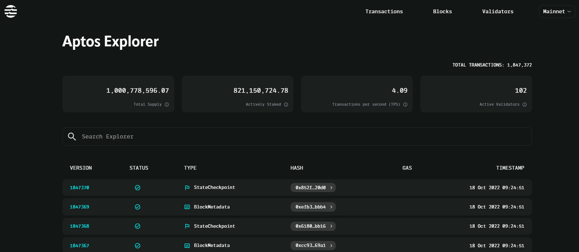Expand hash 0x852f…20d0 chevron

(x=331, y=188)
